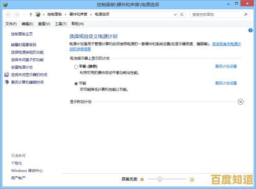Viewport: 256px width, 189px height.
Task: Open the 查看(V) menu
Action: pos(44,24)
